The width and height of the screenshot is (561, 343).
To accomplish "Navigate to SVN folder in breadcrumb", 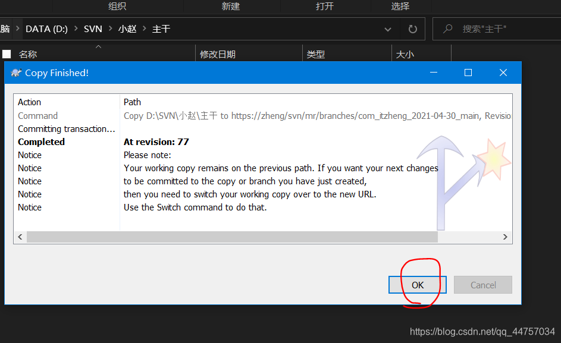I will coord(93,29).
